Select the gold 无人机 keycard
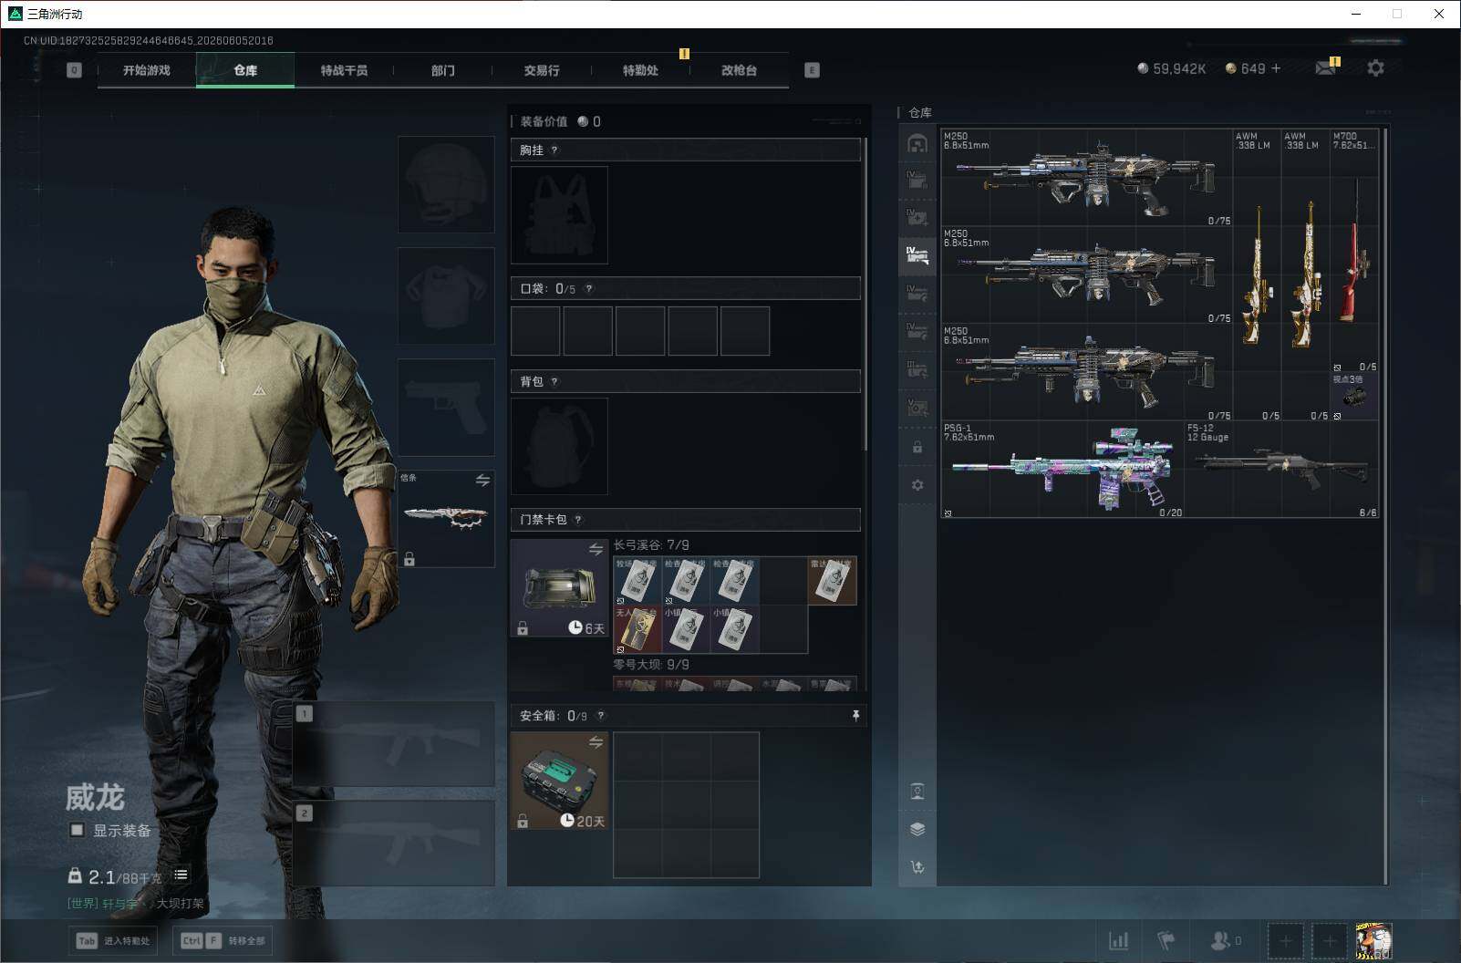The width and height of the screenshot is (1461, 963). pyautogui.click(x=637, y=629)
